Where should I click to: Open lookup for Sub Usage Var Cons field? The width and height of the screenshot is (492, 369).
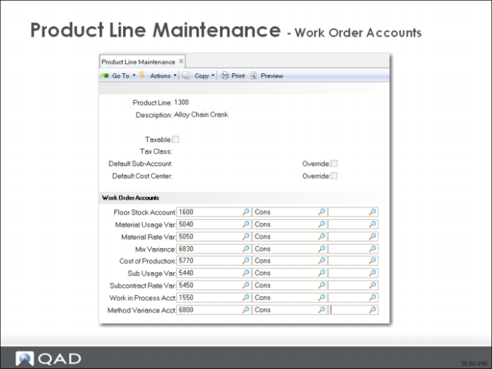322,273
